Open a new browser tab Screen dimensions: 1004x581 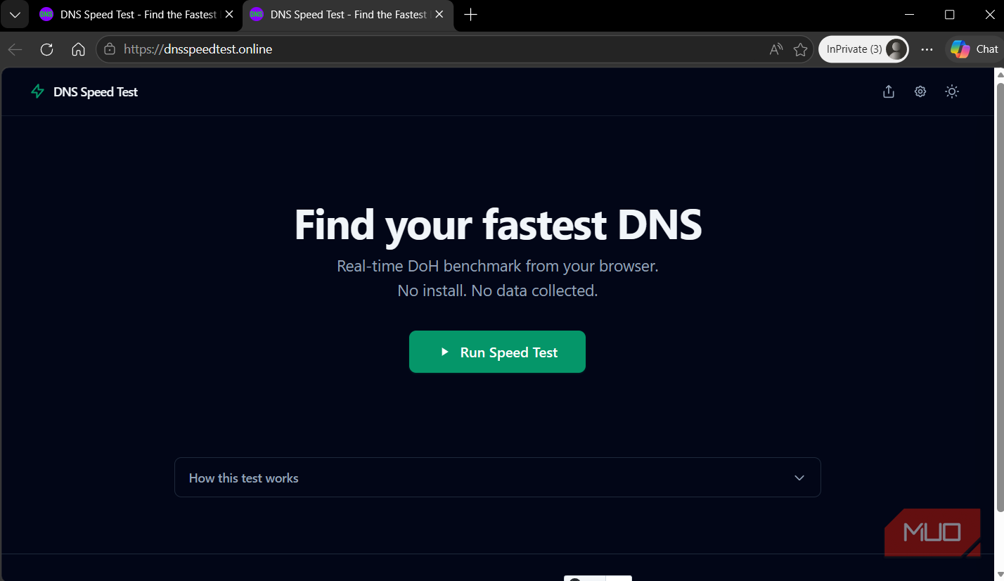point(471,14)
